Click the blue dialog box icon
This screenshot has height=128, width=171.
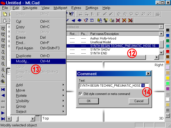click(92, 21)
